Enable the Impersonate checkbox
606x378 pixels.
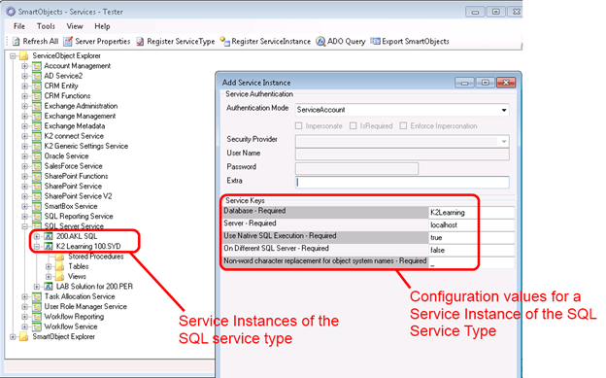[298, 125]
